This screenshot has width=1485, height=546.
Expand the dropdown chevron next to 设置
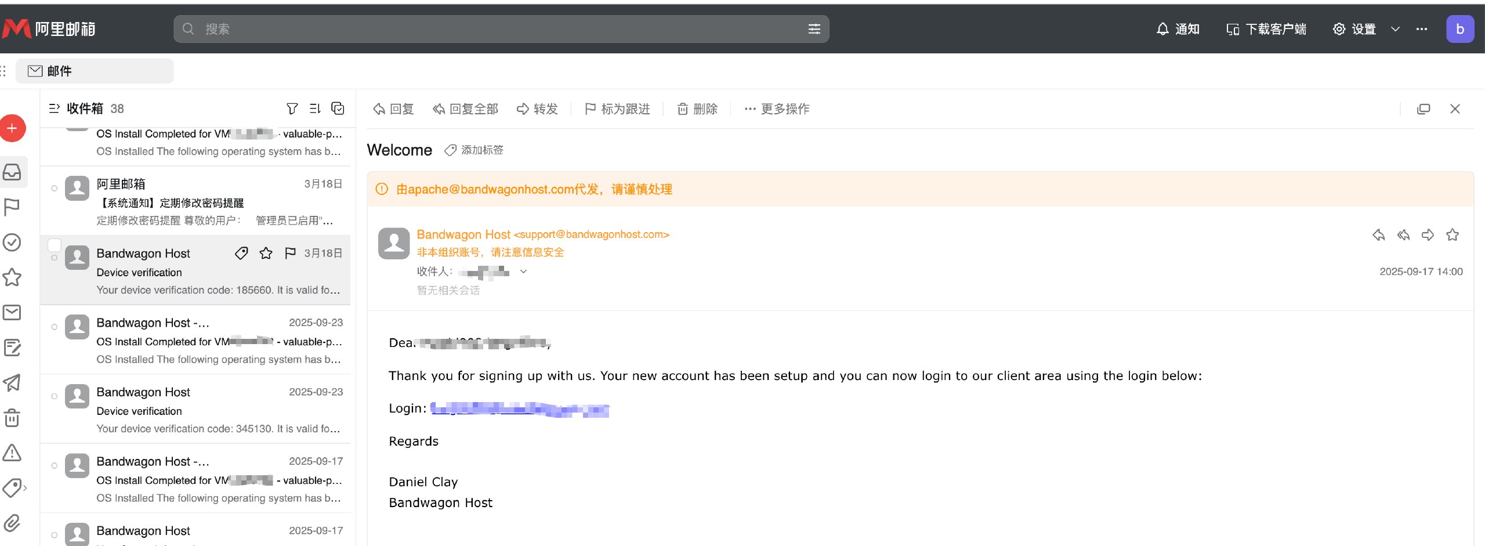[1396, 29]
